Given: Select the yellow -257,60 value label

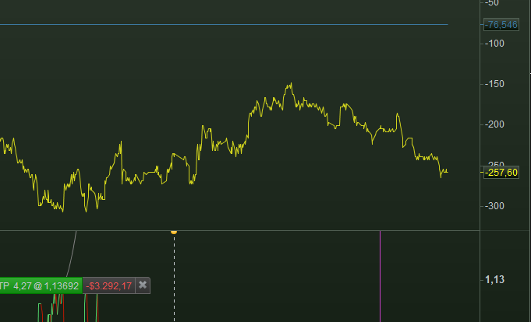Looking at the screenshot, I should [x=501, y=173].
